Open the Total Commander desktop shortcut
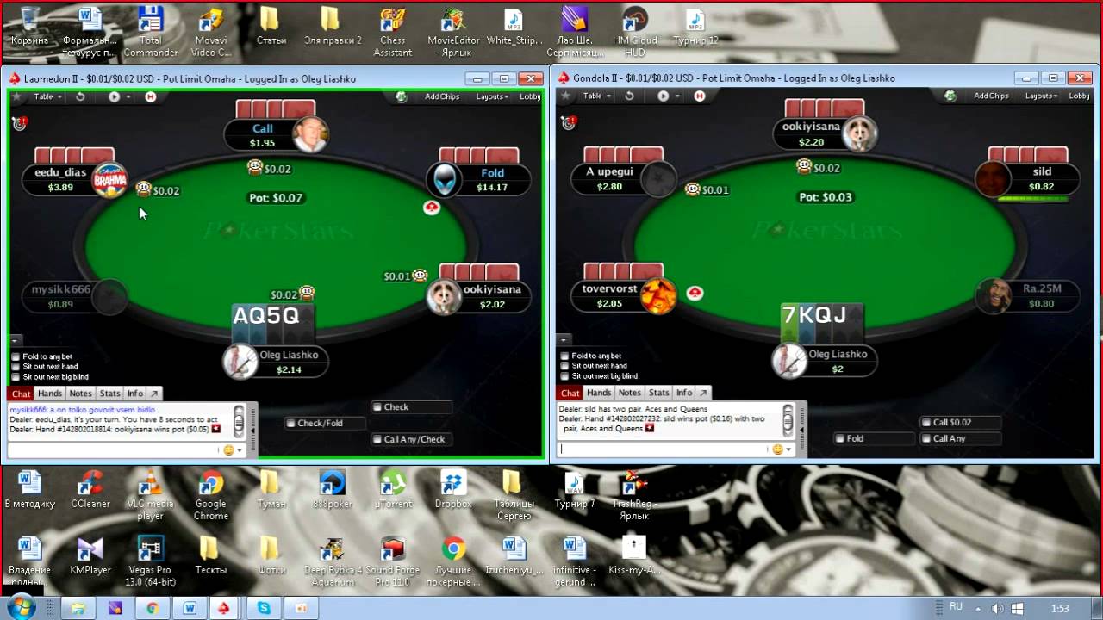Image resolution: width=1103 pixels, height=620 pixels. coord(151,32)
